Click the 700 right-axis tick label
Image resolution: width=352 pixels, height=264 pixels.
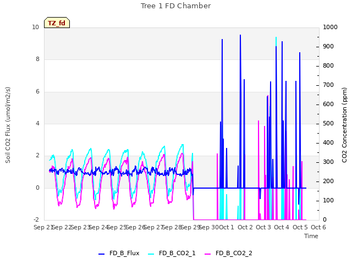point(328,85)
